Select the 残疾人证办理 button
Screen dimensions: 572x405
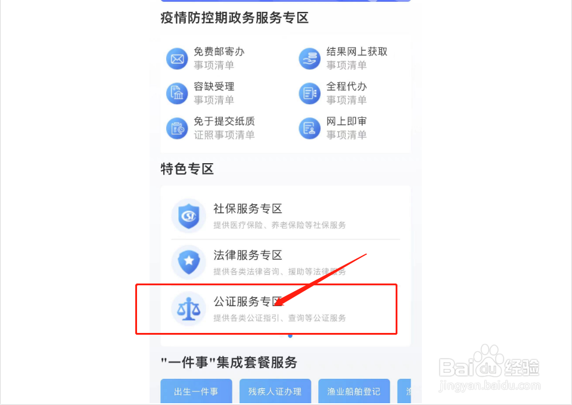pos(275,391)
